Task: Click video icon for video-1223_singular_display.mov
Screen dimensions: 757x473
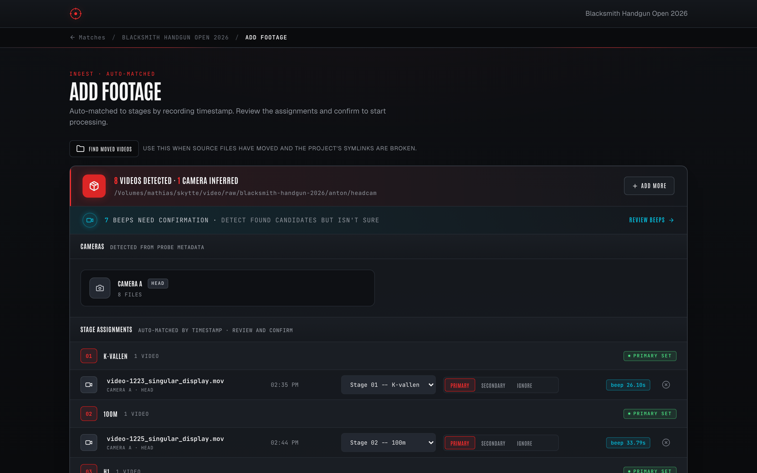Action: click(x=89, y=384)
